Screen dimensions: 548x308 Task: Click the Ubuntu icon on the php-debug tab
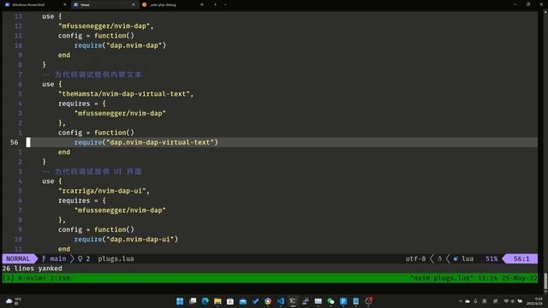[x=145, y=5]
